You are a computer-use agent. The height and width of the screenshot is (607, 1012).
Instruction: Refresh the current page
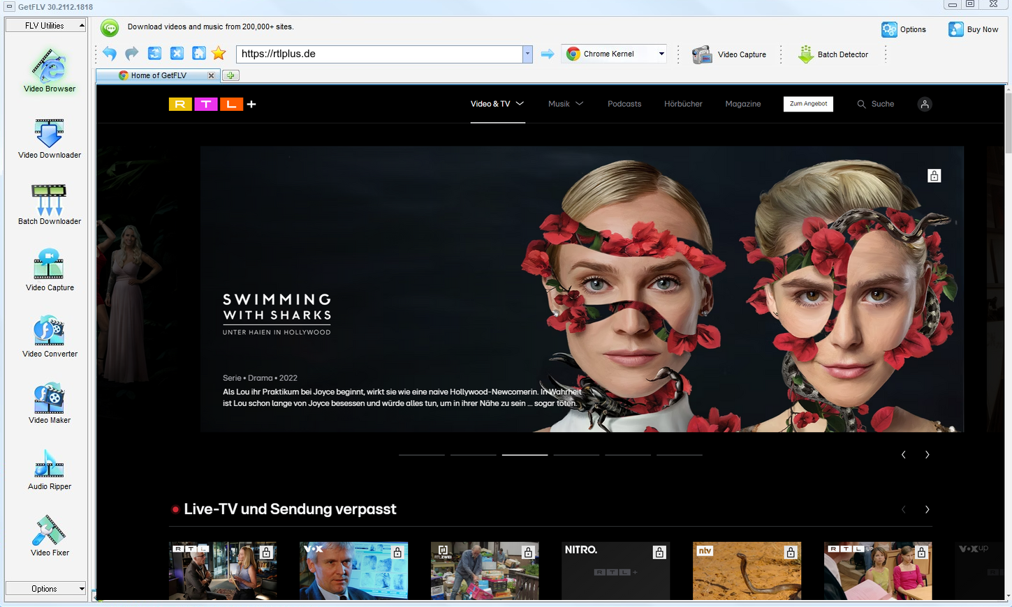(x=154, y=54)
